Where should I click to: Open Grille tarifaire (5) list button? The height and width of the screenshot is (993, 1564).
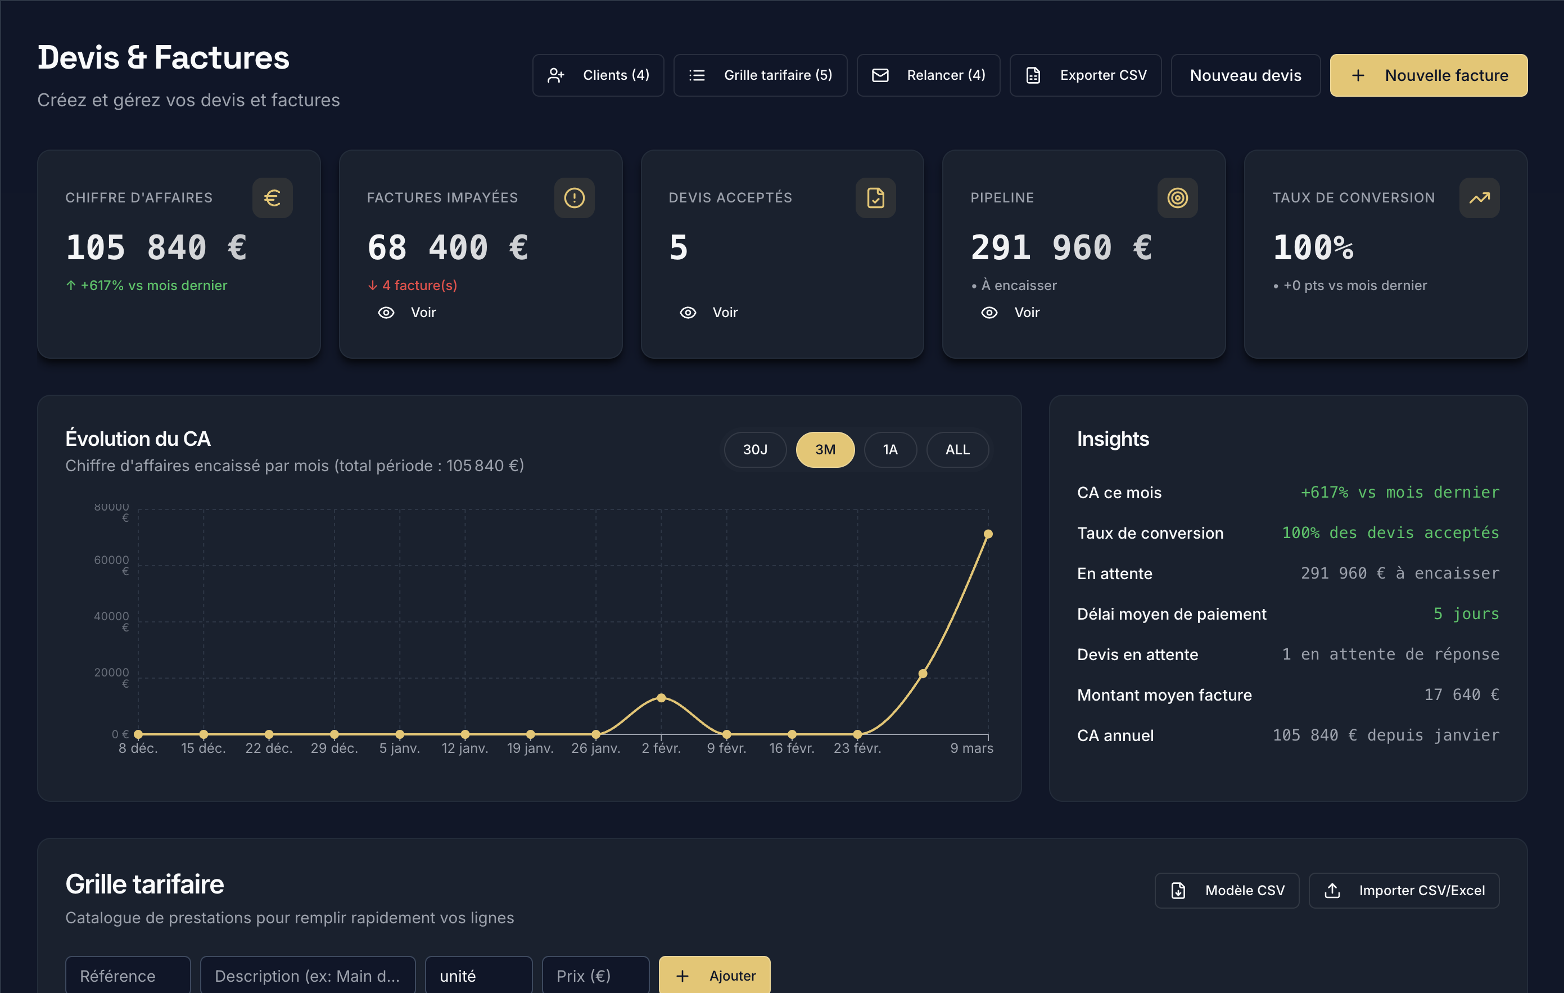(760, 75)
